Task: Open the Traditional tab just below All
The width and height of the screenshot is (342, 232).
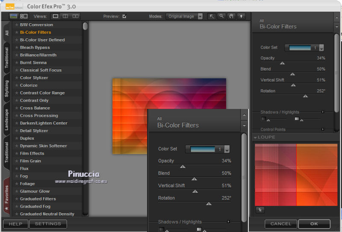Action: point(7,58)
